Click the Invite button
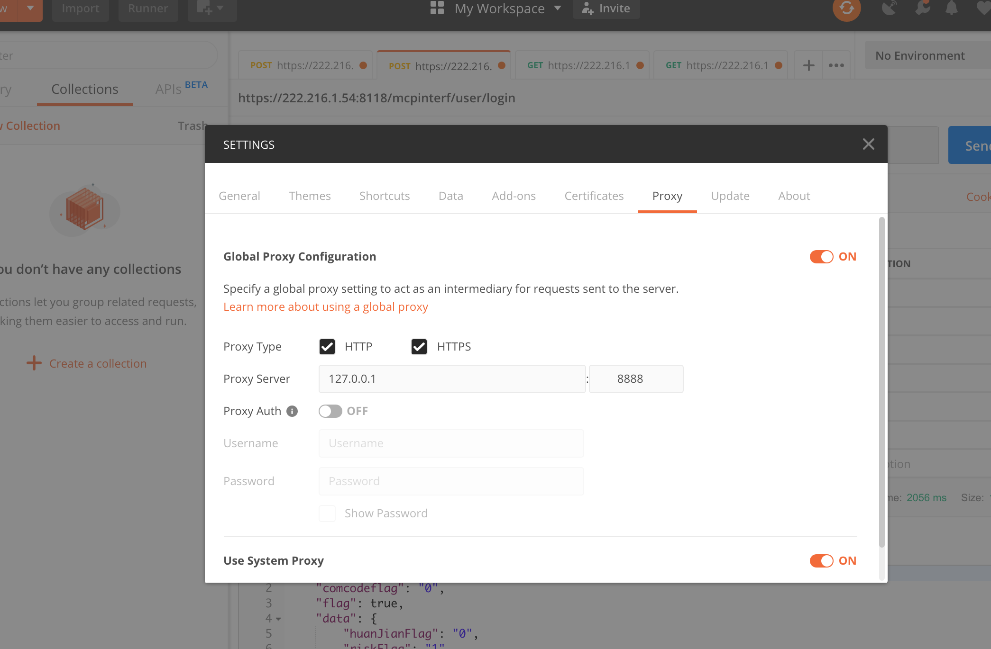This screenshot has width=991, height=649. 606,9
